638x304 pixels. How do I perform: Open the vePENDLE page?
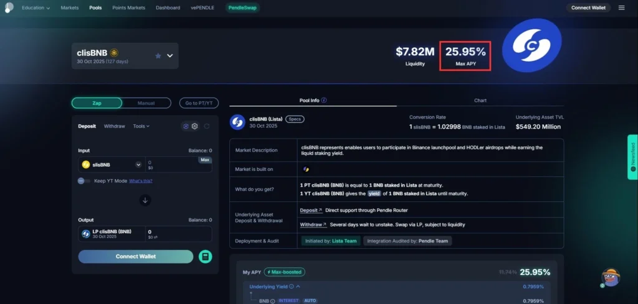[x=202, y=7]
